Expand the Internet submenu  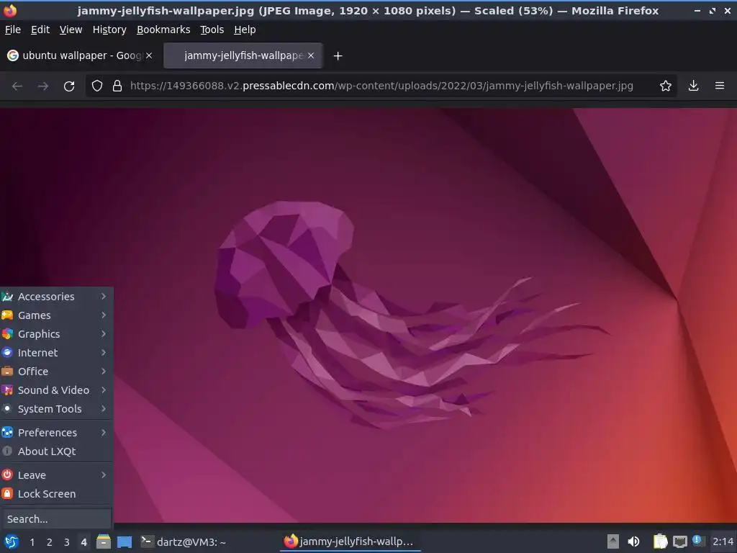tap(56, 353)
